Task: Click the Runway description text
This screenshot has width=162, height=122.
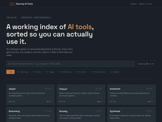Action: click(79, 117)
